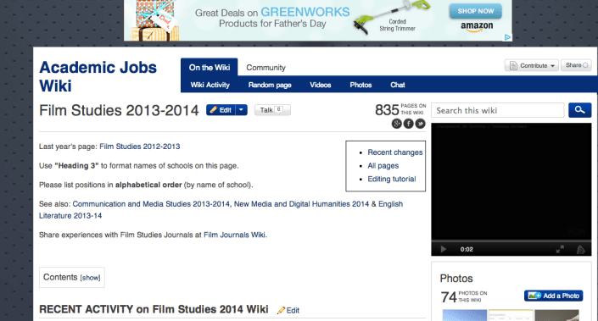The width and height of the screenshot is (598, 321).
Task: Open the Contribute dropdown menu
Action: click(532, 65)
